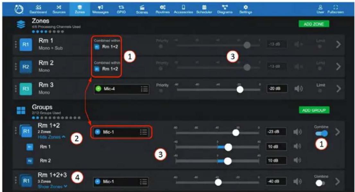The width and height of the screenshot is (355, 192).
Task: Turn off Combine toggle for Rm 1+2
Action: 322,133
